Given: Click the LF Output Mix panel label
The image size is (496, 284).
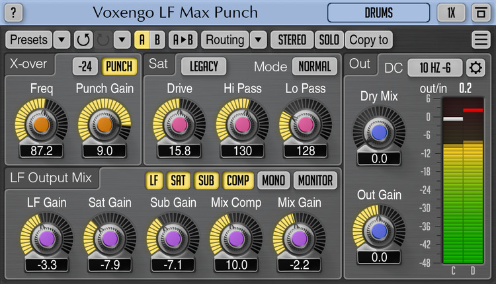Looking at the screenshot, I should tap(51, 178).
